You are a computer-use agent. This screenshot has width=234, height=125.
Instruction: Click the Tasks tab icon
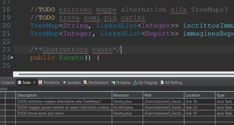(x=19, y=82)
